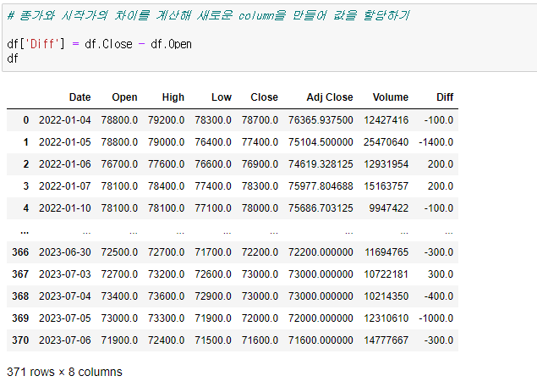Click the Adj Close column header
The image size is (537, 387).
tap(330, 97)
